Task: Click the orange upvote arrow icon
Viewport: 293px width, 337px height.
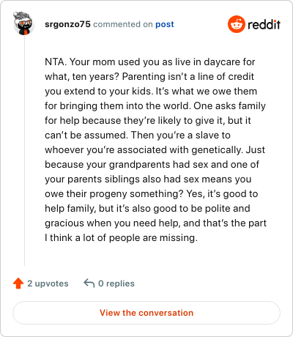Action: coord(18,284)
